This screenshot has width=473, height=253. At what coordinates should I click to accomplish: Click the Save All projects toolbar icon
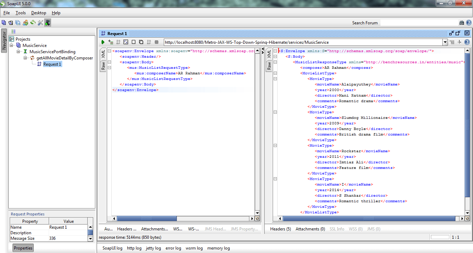pyautogui.click(x=17, y=22)
